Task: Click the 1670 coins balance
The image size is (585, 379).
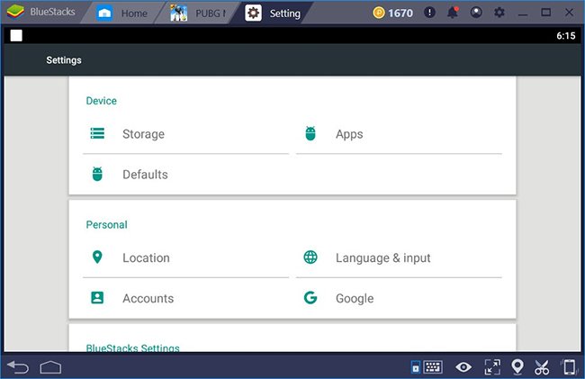Action: click(392, 13)
